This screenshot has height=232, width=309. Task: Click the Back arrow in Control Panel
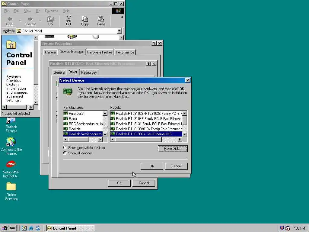coord(10,21)
